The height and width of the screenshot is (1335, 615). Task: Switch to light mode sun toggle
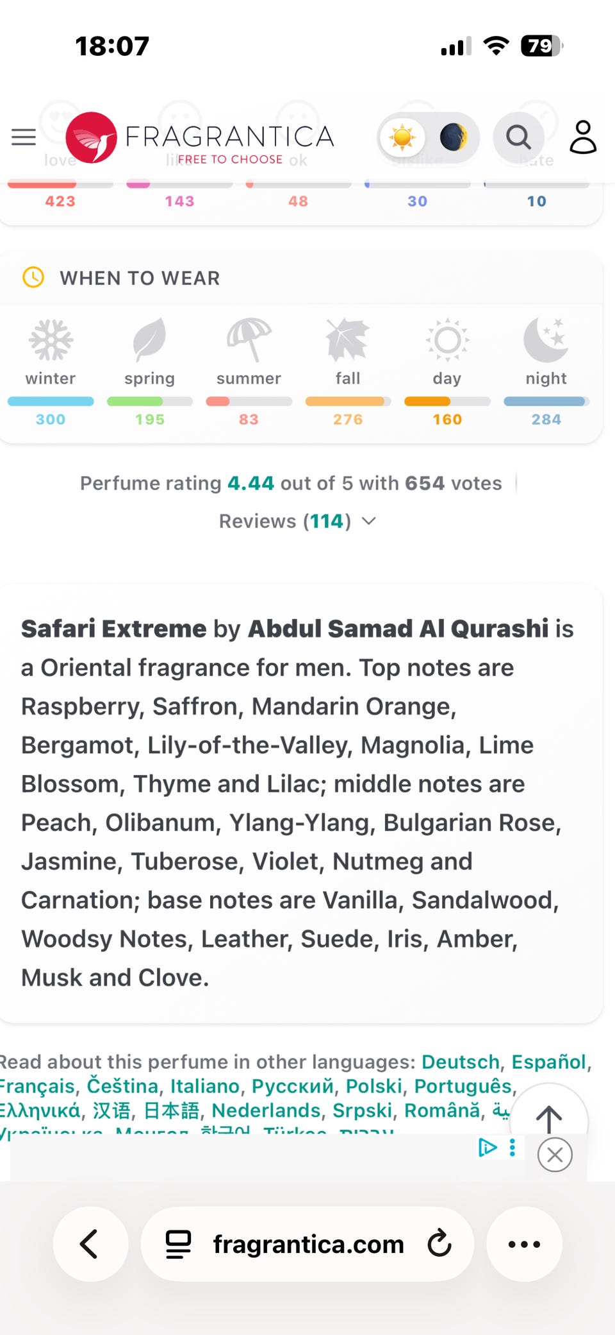[402, 137]
